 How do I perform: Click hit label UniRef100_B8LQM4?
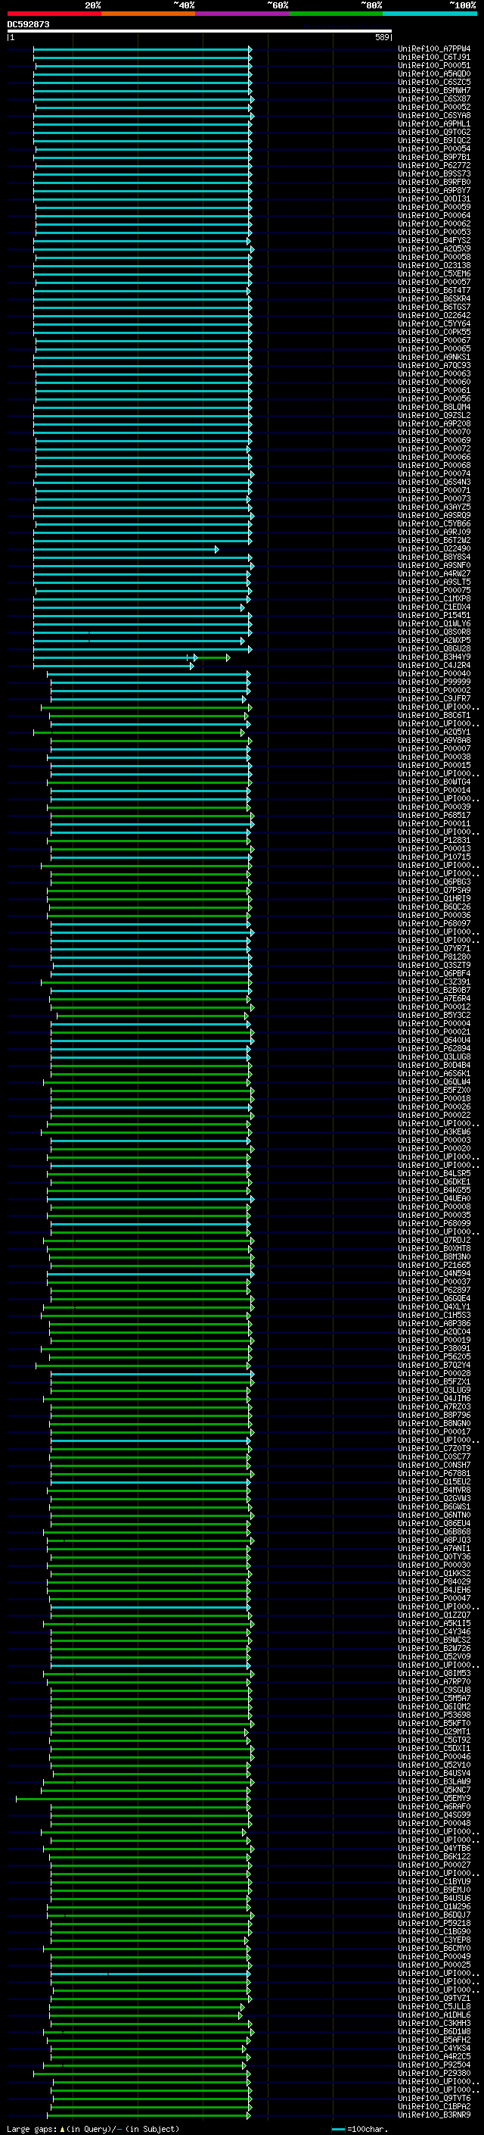(434, 407)
